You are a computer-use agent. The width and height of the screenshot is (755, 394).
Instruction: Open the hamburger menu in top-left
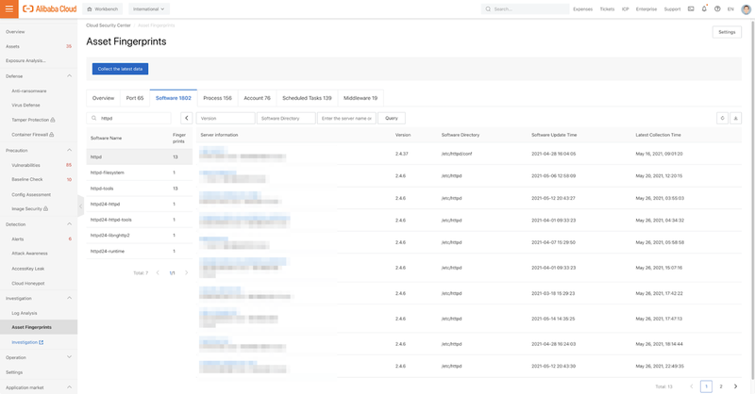(8, 8)
